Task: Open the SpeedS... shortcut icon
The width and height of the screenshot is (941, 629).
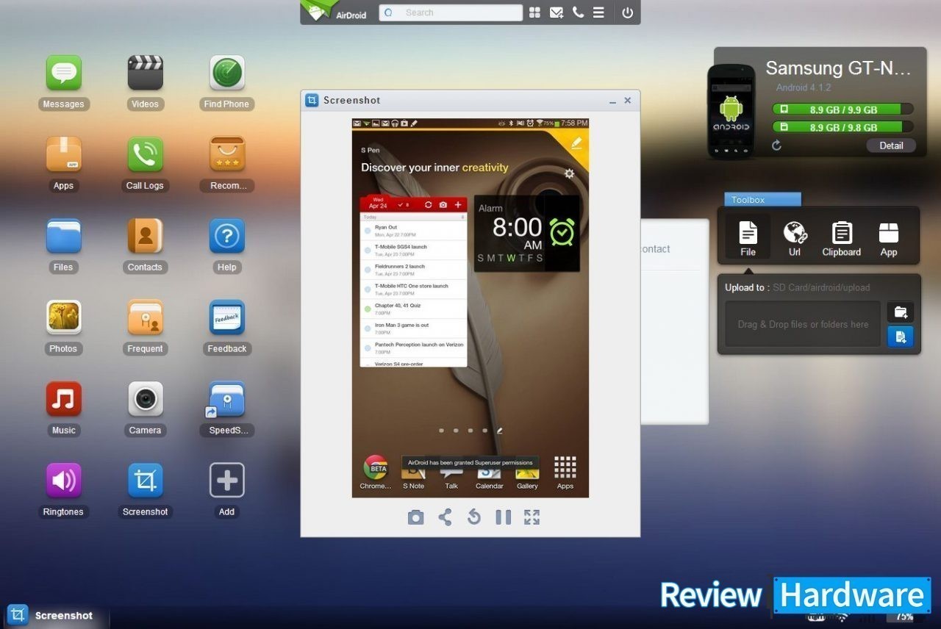Action: 226,399
